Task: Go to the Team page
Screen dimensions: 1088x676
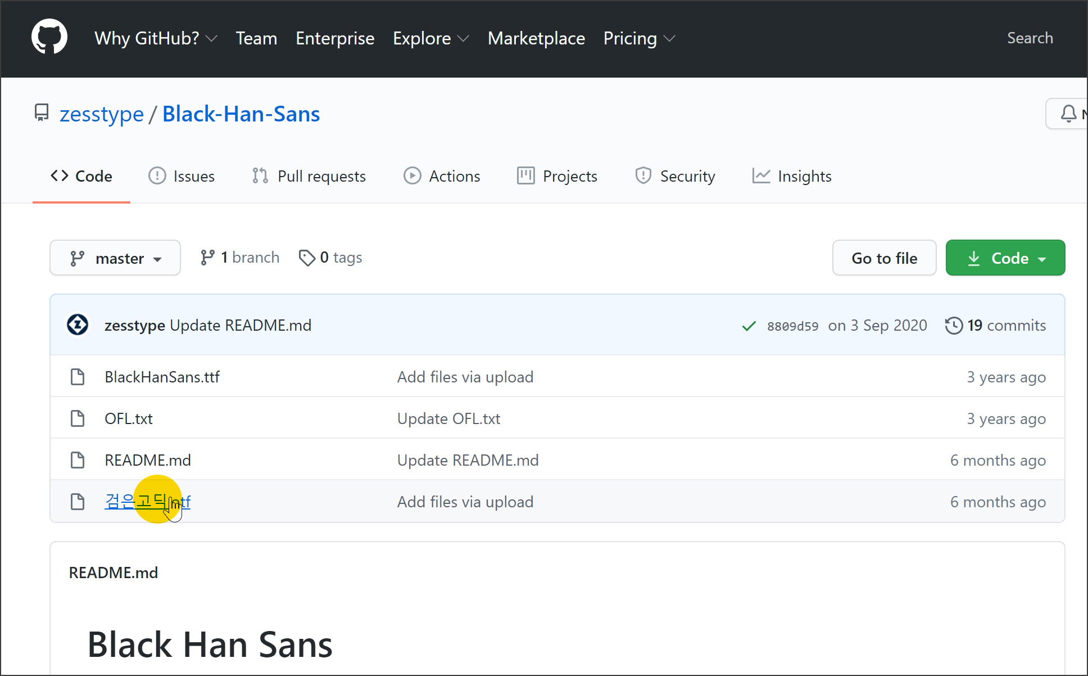Action: click(256, 38)
